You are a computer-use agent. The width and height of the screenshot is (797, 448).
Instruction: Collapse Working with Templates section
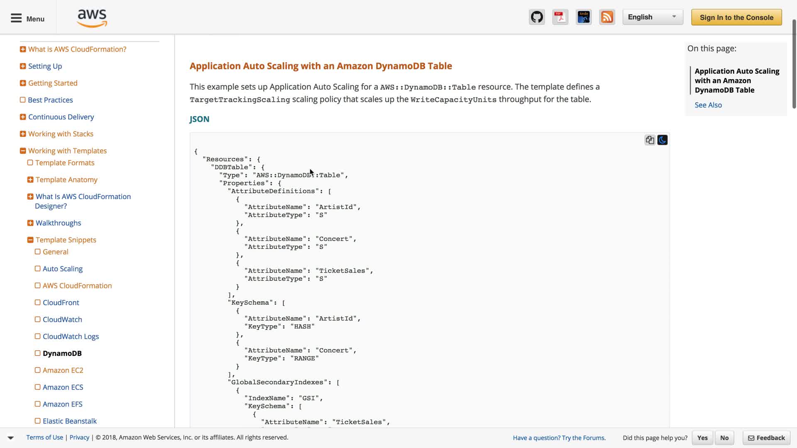pyautogui.click(x=23, y=151)
